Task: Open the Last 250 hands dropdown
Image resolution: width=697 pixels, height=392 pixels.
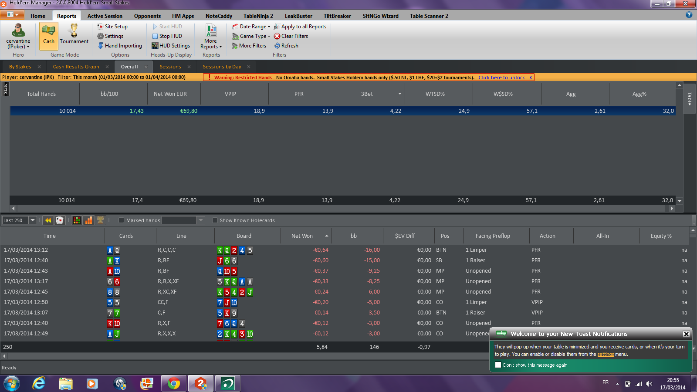Action: coord(32,220)
